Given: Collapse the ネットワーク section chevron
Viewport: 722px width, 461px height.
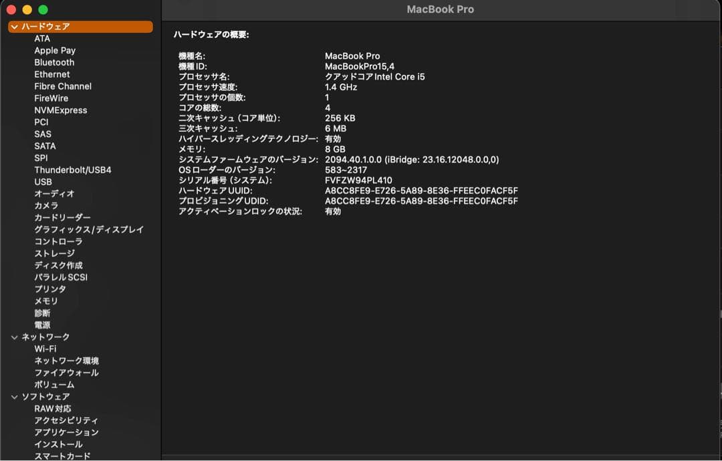Looking at the screenshot, I should tap(14, 337).
